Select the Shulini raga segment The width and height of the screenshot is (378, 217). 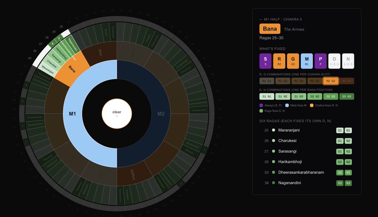click(x=106, y=32)
